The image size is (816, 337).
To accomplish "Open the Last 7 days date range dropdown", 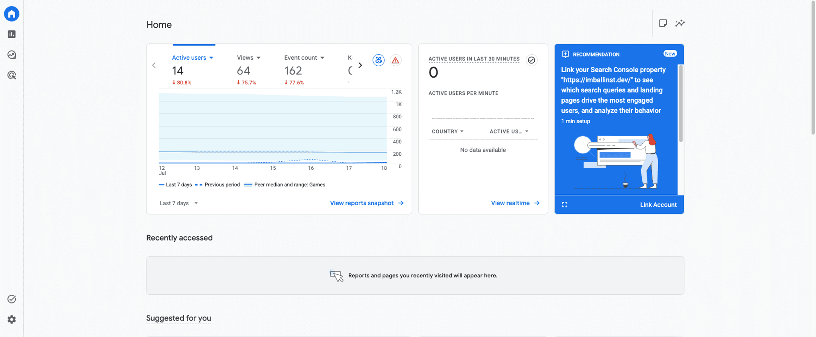I will point(179,203).
